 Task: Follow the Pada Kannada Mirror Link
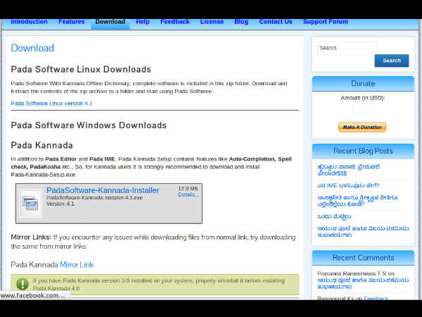tap(77, 265)
